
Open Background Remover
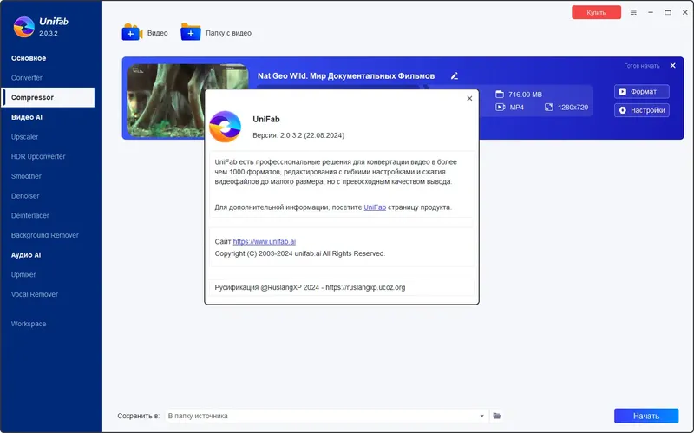click(45, 235)
